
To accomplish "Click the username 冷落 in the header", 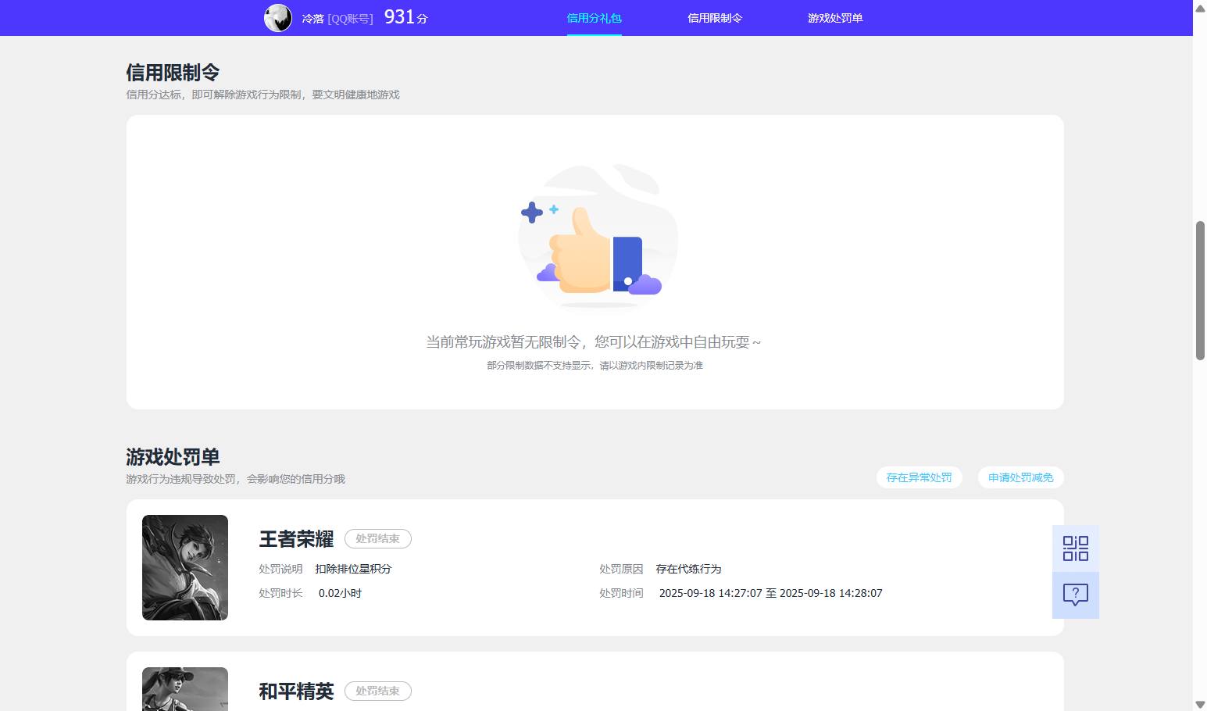I will click(x=312, y=18).
